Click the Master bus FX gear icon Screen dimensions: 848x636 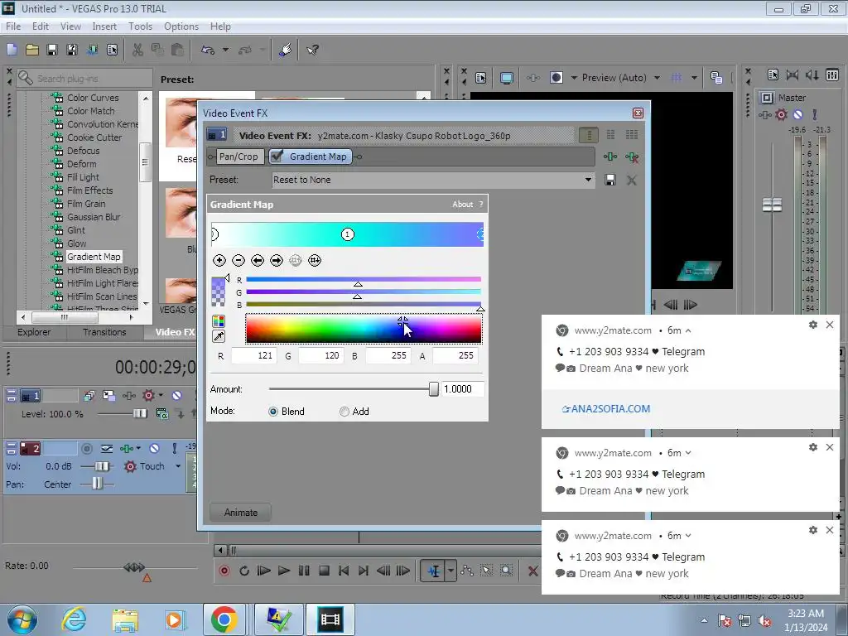781,114
